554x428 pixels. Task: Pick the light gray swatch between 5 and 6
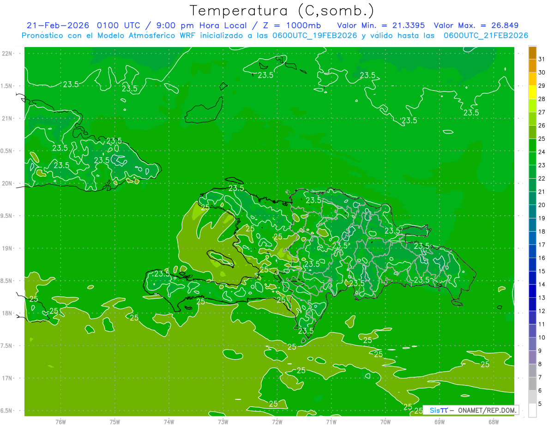coord(532,397)
